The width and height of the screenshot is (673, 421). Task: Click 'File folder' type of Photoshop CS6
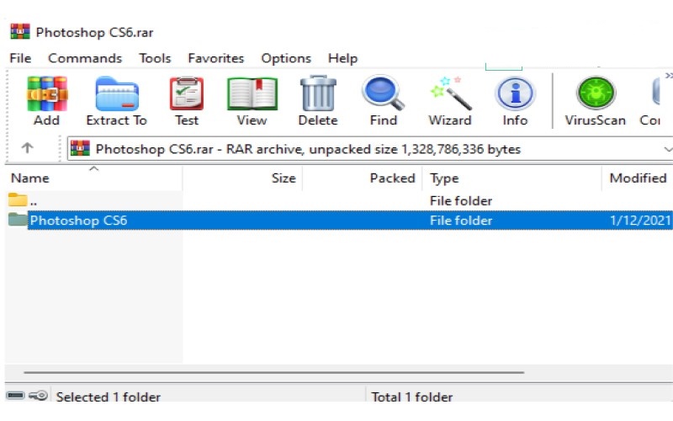(461, 221)
